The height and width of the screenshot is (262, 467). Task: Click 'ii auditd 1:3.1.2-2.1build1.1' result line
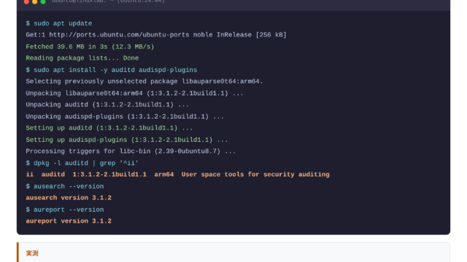178,175
